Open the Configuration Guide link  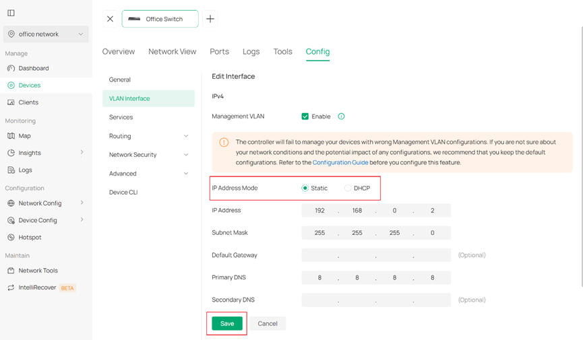click(x=340, y=162)
